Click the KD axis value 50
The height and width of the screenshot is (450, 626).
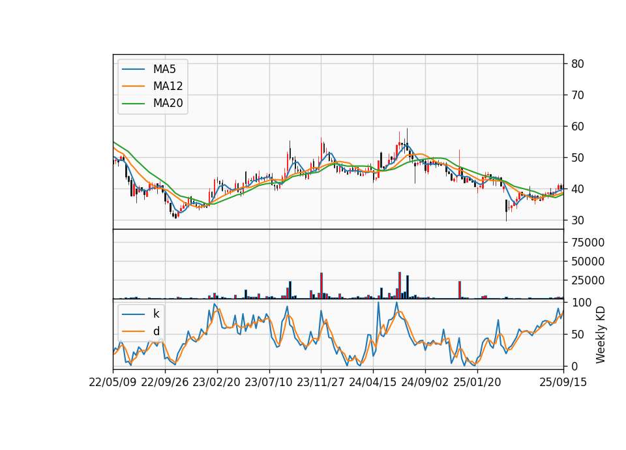click(x=578, y=335)
